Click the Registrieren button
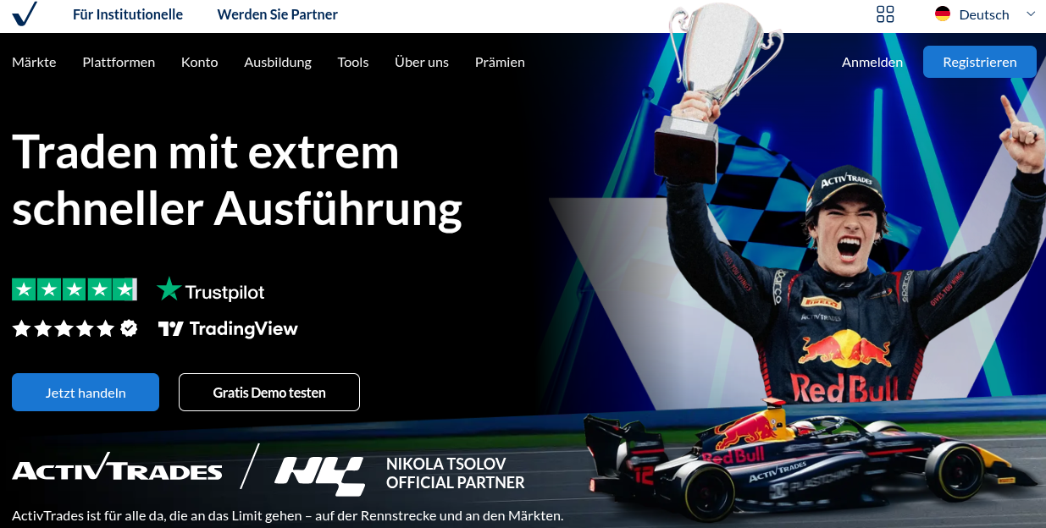The height and width of the screenshot is (528, 1046). [980, 62]
